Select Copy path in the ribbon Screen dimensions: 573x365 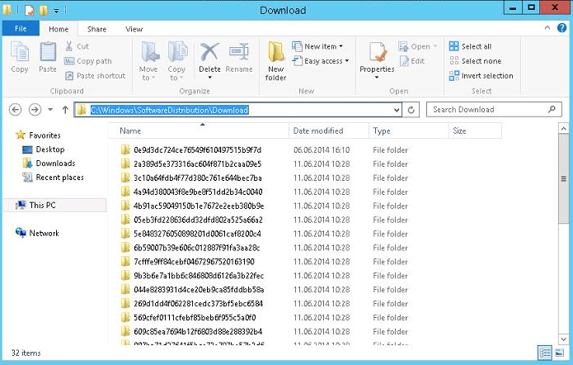pyautogui.click(x=88, y=61)
